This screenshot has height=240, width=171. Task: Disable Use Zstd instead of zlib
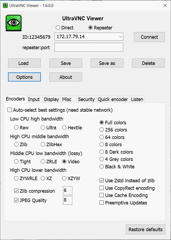point(102,181)
